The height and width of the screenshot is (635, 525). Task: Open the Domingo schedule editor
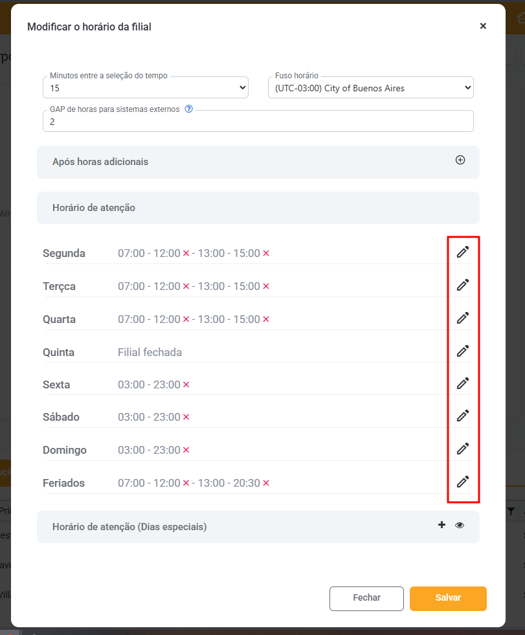(x=462, y=449)
